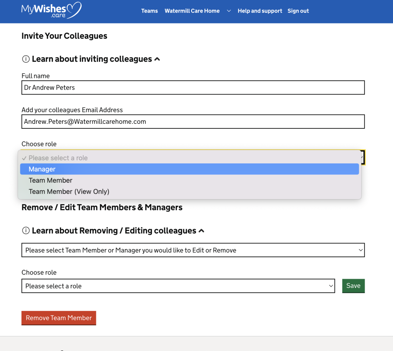
Task: Click the Watermill Care Home nav item
Action: point(192,11)
